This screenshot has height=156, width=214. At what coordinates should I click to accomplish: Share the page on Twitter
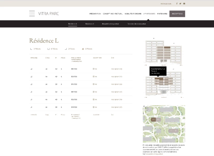coord(180,4)
